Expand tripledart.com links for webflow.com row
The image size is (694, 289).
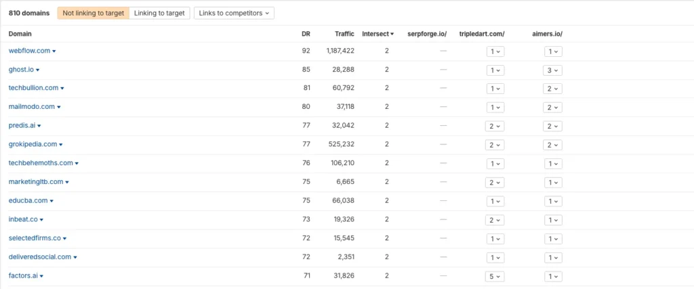tap(495, 51)
